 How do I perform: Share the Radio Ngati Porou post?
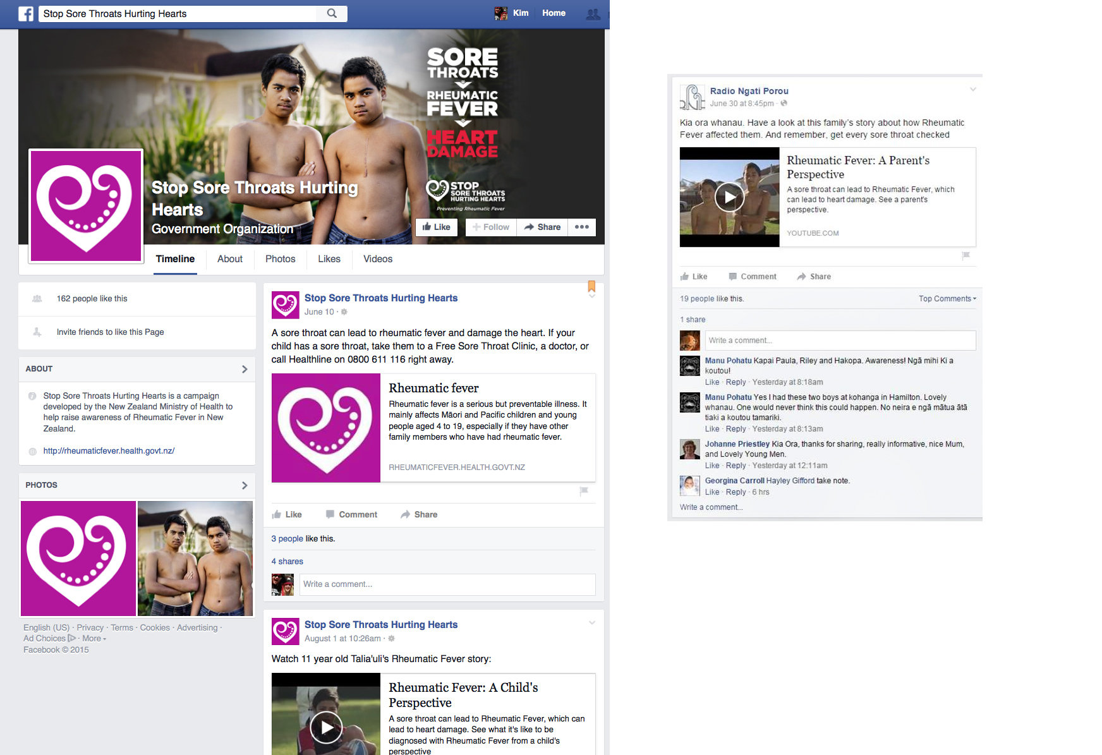tap(814, 277)
